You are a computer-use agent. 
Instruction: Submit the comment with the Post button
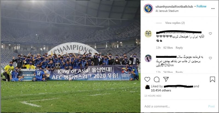211,106
